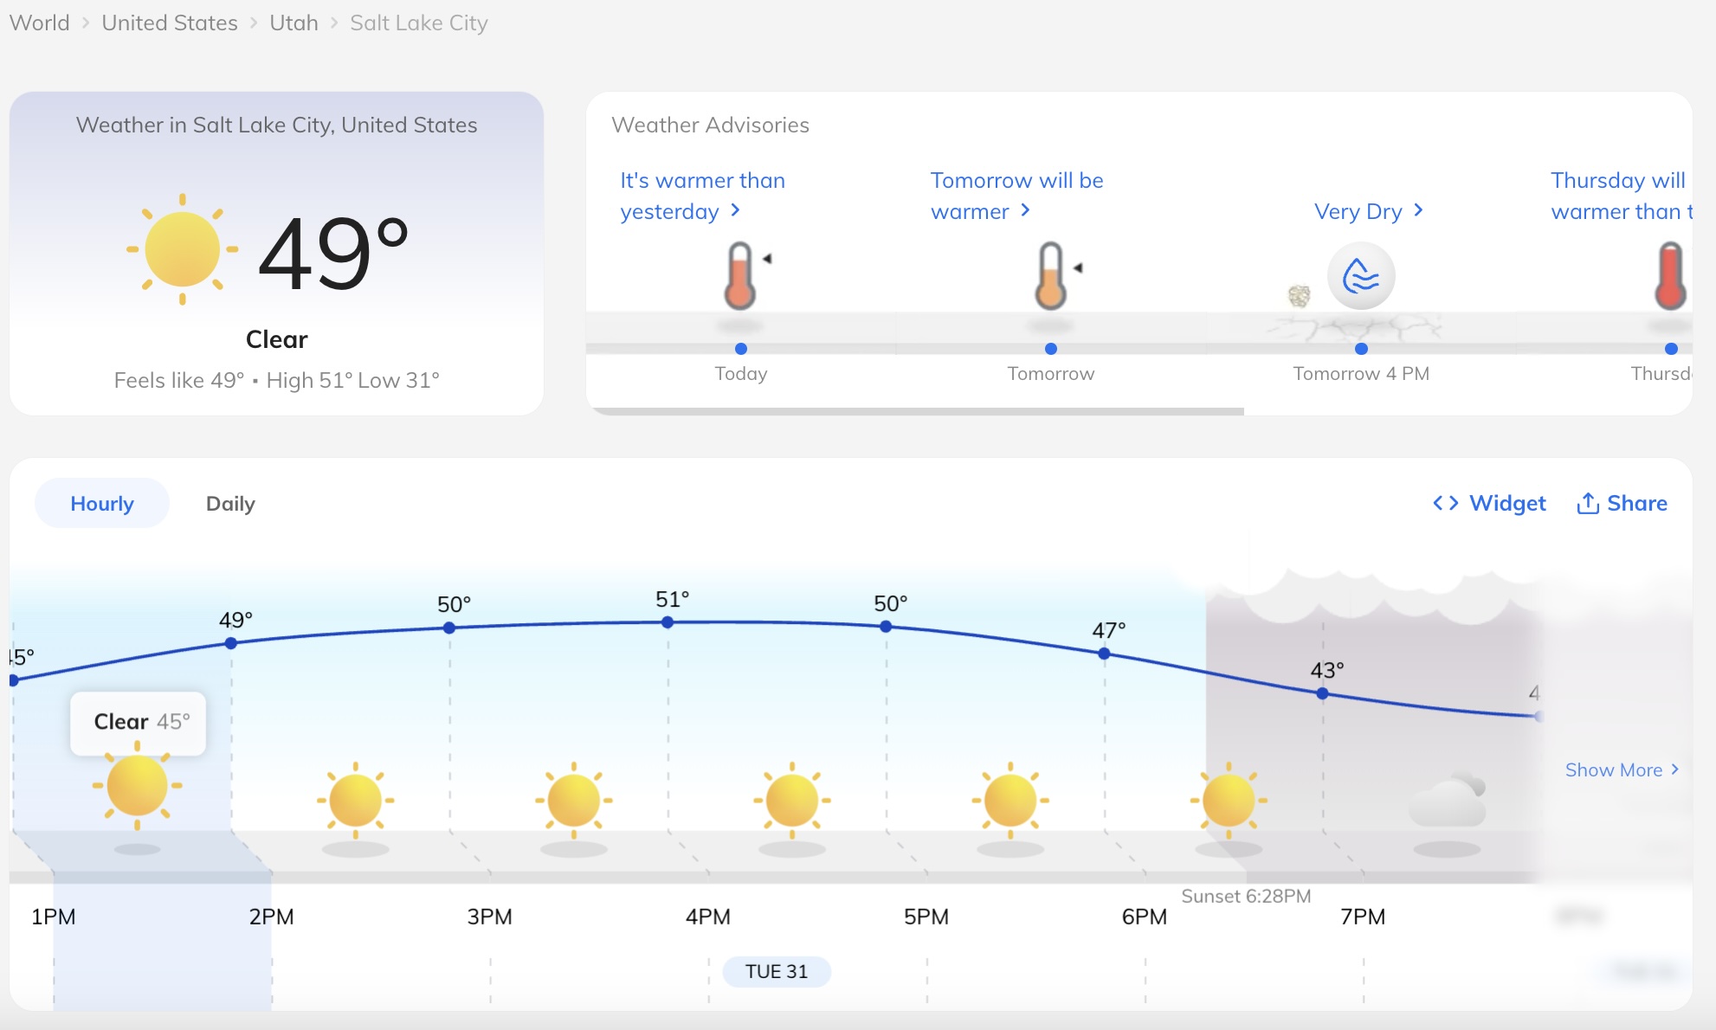Screen dimensions: 1716x1030
Task: Click the Share upload icon
Action: [x=1587, y=503]
